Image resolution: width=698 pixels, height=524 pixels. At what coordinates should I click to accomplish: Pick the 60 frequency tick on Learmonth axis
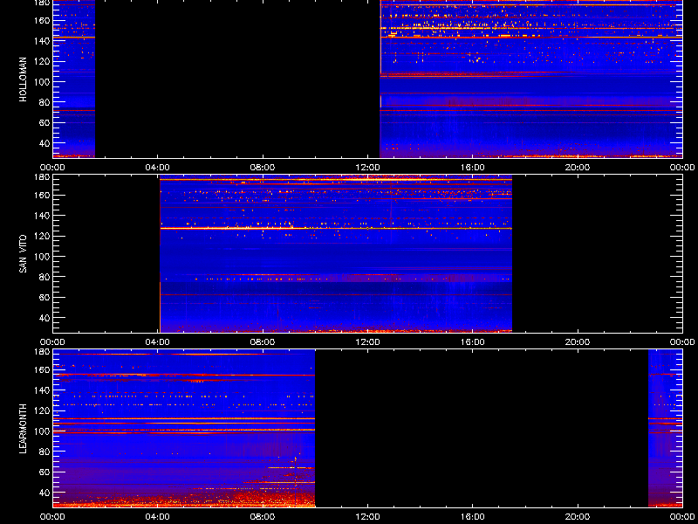pos(45,472)
